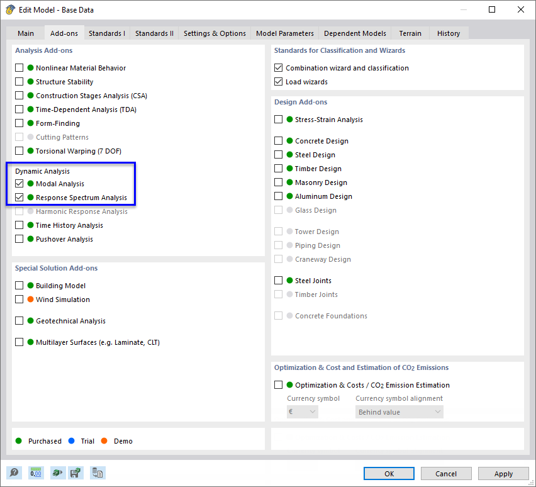Open the help icon in bottom toolbar
536x487 pixels.
point(14,473)
